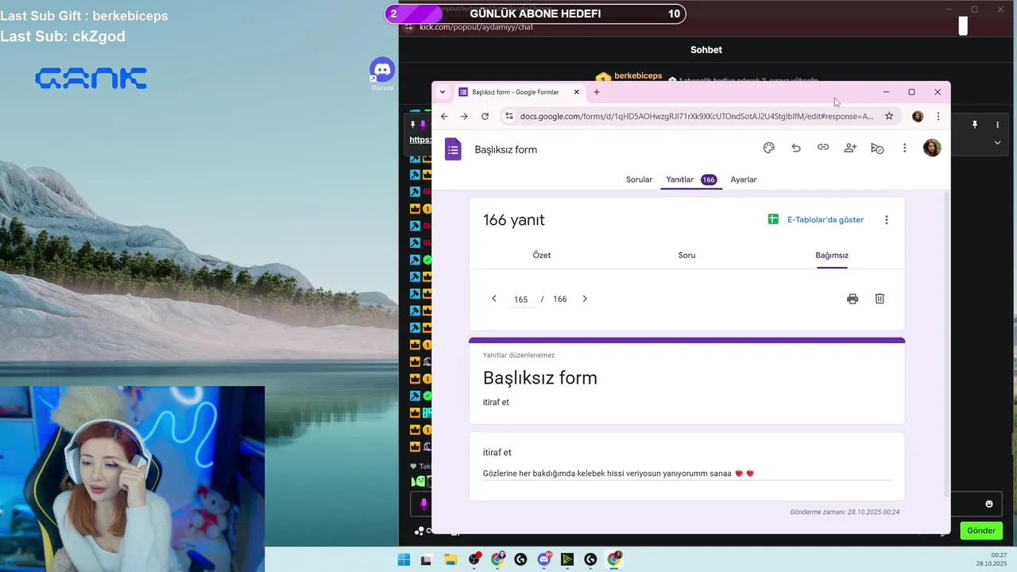The height and width of the screenshot is (572, 1017).
Task: Copy responder link via the chain icon
Action: tap(823, 148)
